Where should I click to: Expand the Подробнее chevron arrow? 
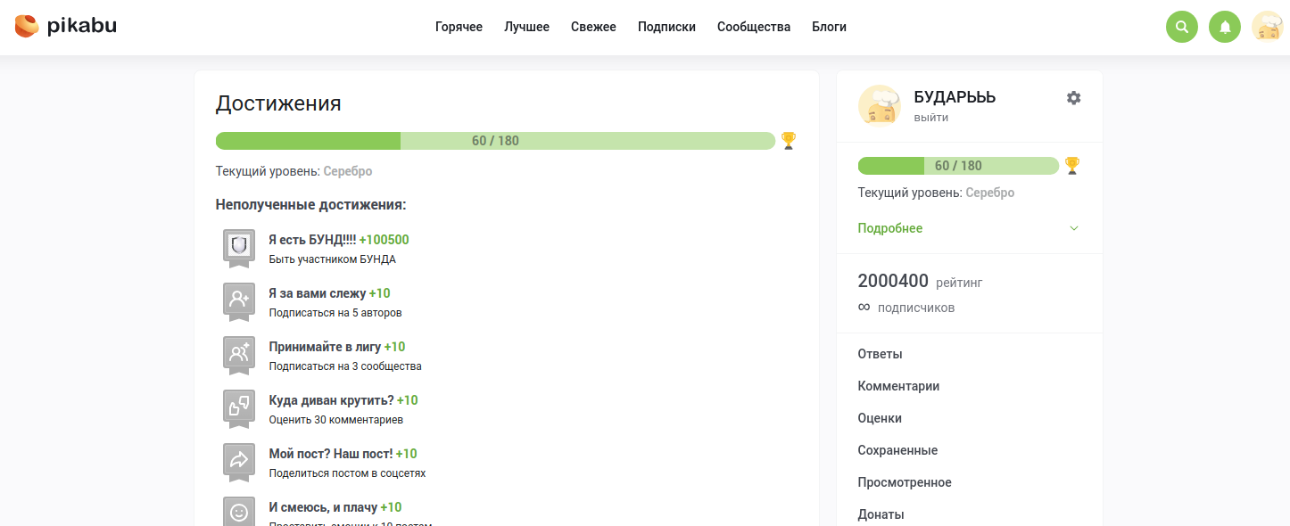[x=1074, y=228]
